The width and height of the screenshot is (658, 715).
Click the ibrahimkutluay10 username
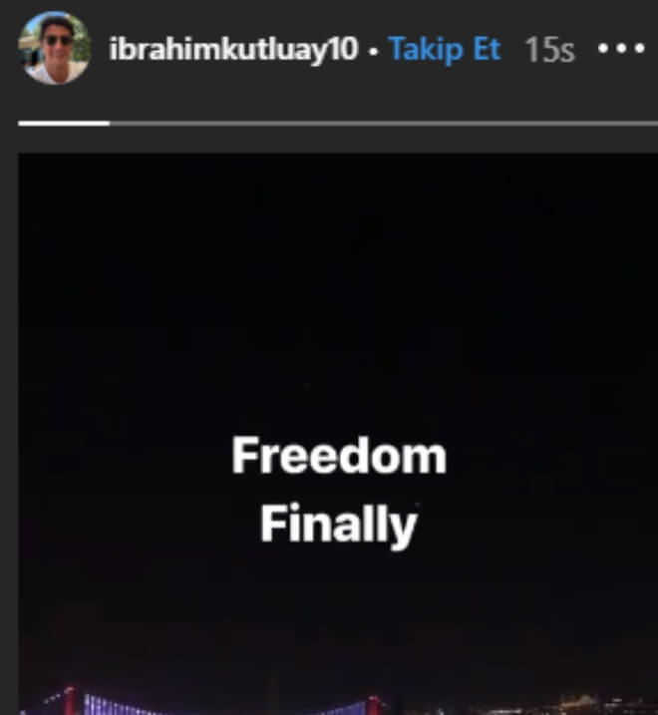coord(233,49)
